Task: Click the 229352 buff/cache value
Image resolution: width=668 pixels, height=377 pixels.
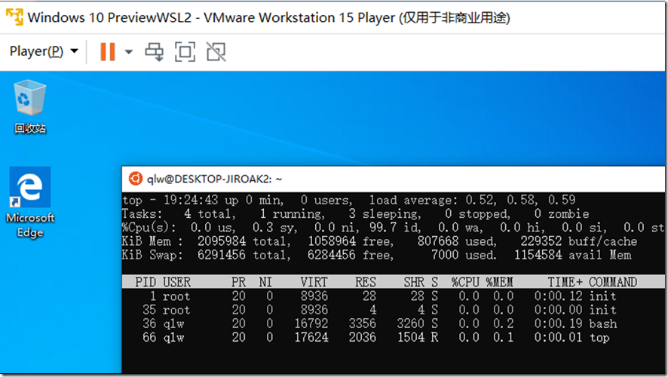Action: tap(541, 241)
